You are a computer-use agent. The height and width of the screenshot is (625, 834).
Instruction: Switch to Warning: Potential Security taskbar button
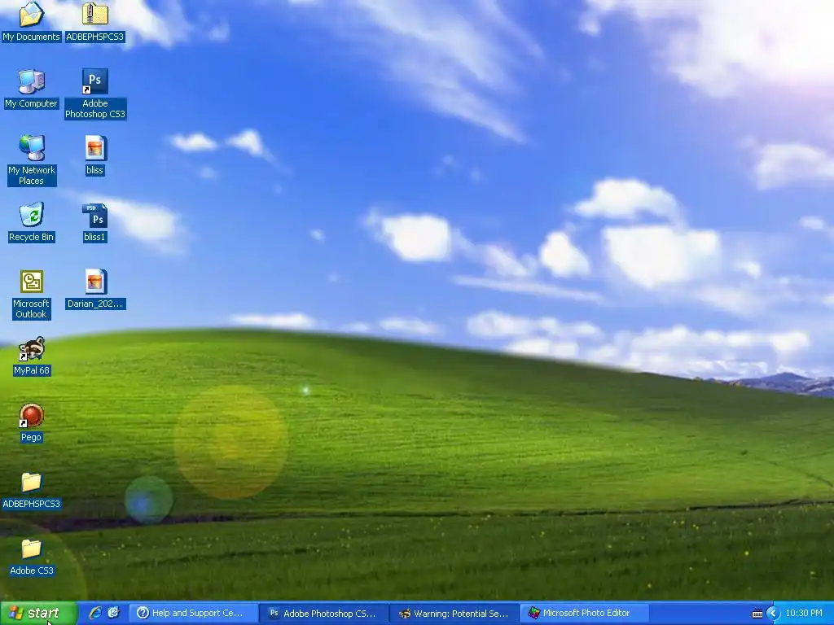coord(454,614)
